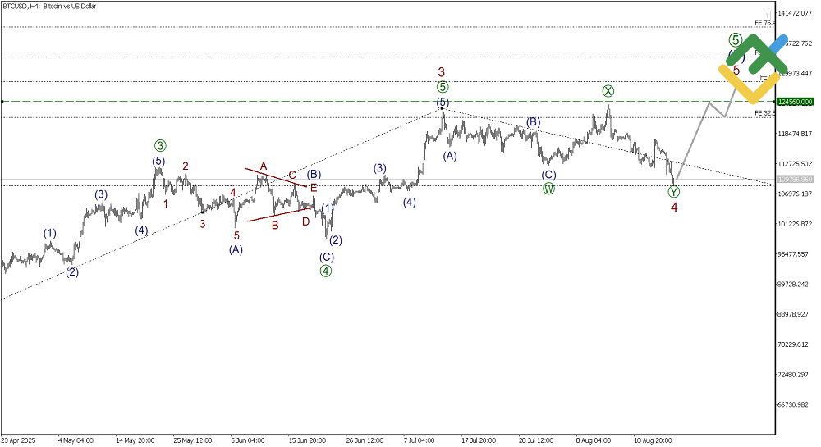Select the red C label of the triangle
The height and width of the screenshot is (447, 821).
click(292, 176)
